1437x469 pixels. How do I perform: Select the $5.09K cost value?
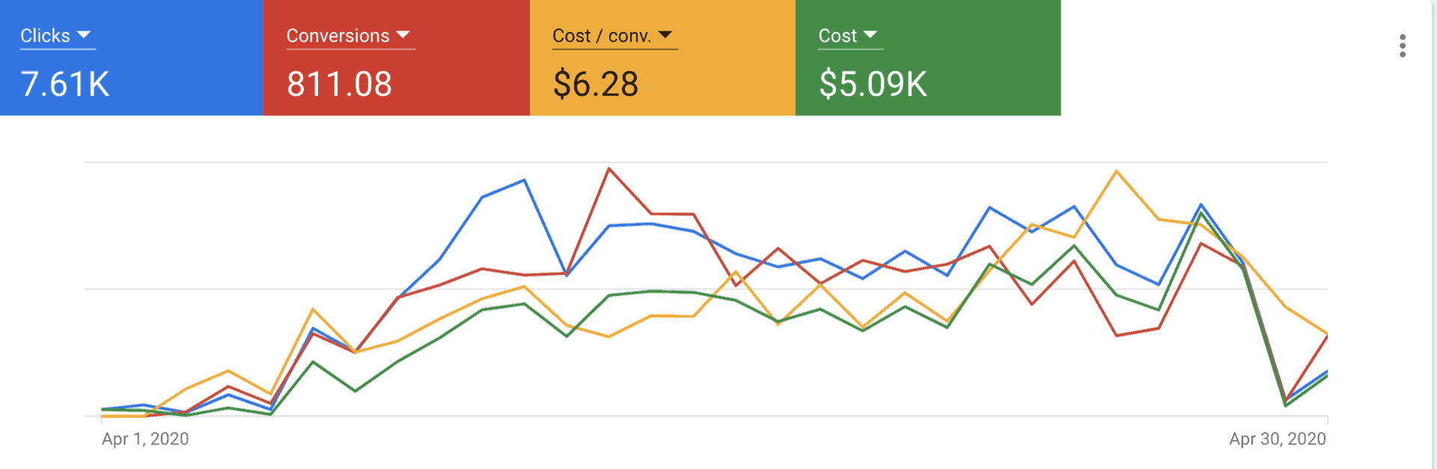873,84
